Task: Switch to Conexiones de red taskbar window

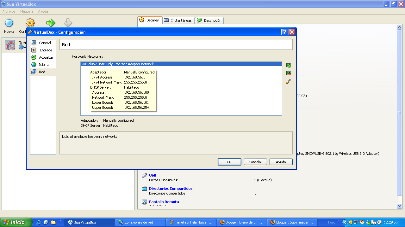Action: [140, 222]
